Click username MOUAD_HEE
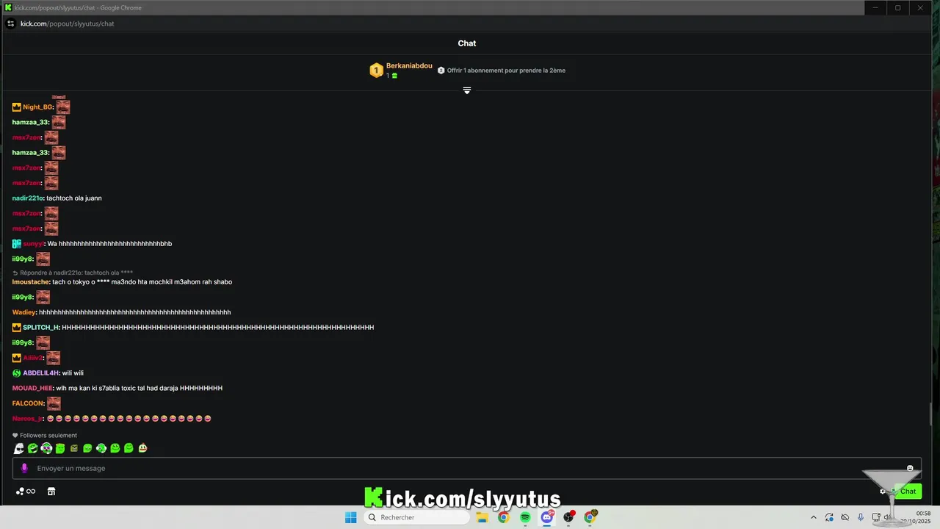940x529 pixels. pos(32,388)
